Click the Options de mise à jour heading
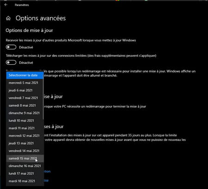208x189 pixels. [29, 30]
